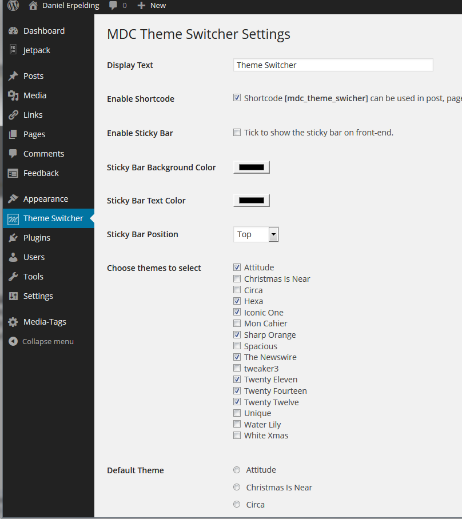Viewport: 462px width, 519px height.
Task: Go to Appearance menu
Action: pyautogui.click(x=46, y=199)
